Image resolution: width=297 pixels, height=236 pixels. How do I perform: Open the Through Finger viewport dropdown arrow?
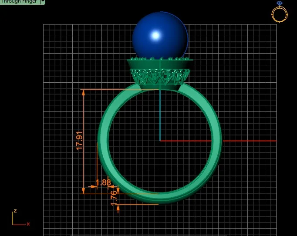tap(43, 2)
